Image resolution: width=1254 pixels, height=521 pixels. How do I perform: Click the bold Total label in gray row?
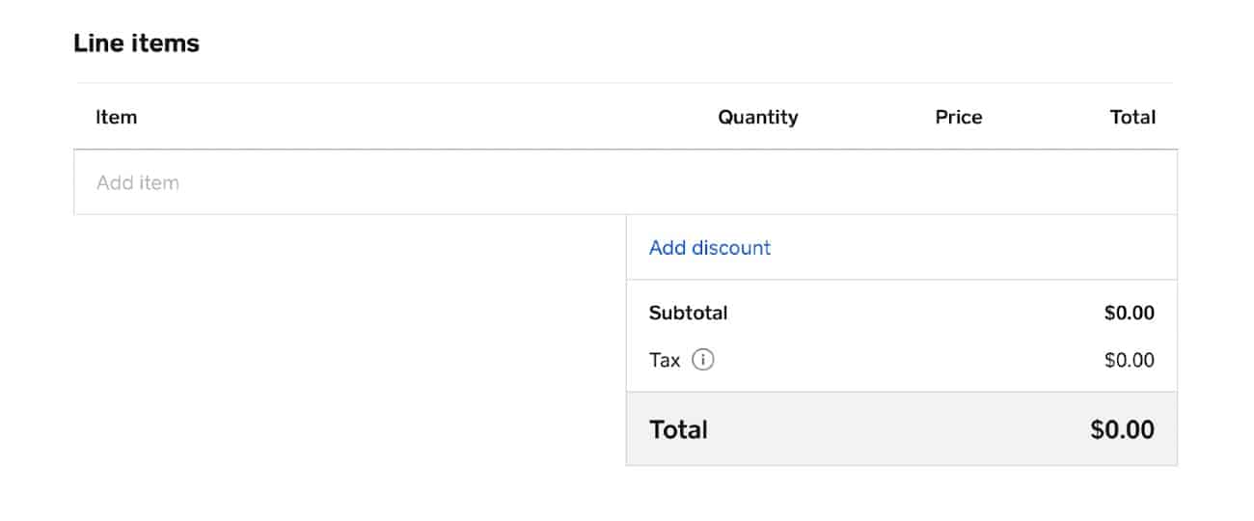click(678, 429)
